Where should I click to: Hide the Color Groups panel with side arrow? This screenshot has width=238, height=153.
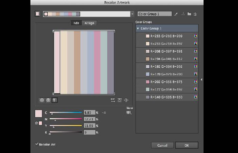pos(201,80)
